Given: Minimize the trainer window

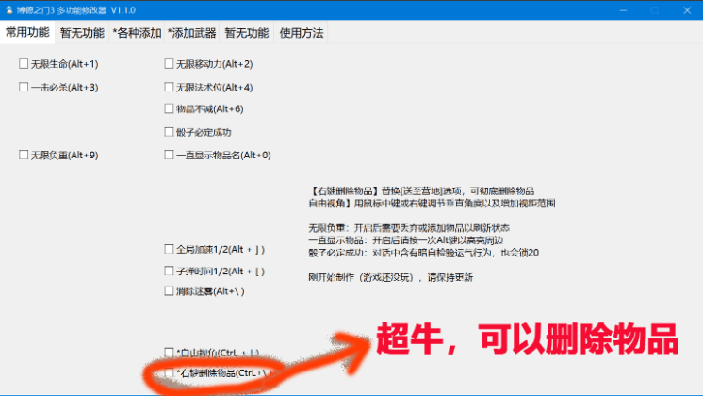Looking at the screenshot, I should coord(623,9).
